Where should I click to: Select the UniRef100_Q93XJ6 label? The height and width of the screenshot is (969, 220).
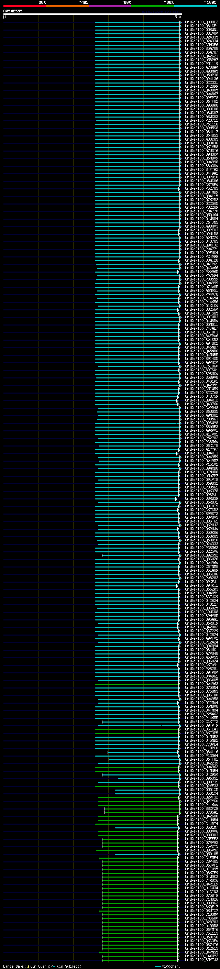pos(201,143)
